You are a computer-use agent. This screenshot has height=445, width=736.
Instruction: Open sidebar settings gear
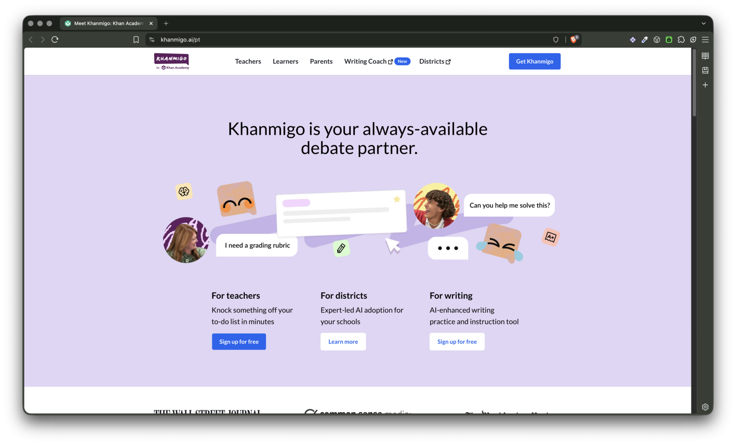click(x=705, y=407)
